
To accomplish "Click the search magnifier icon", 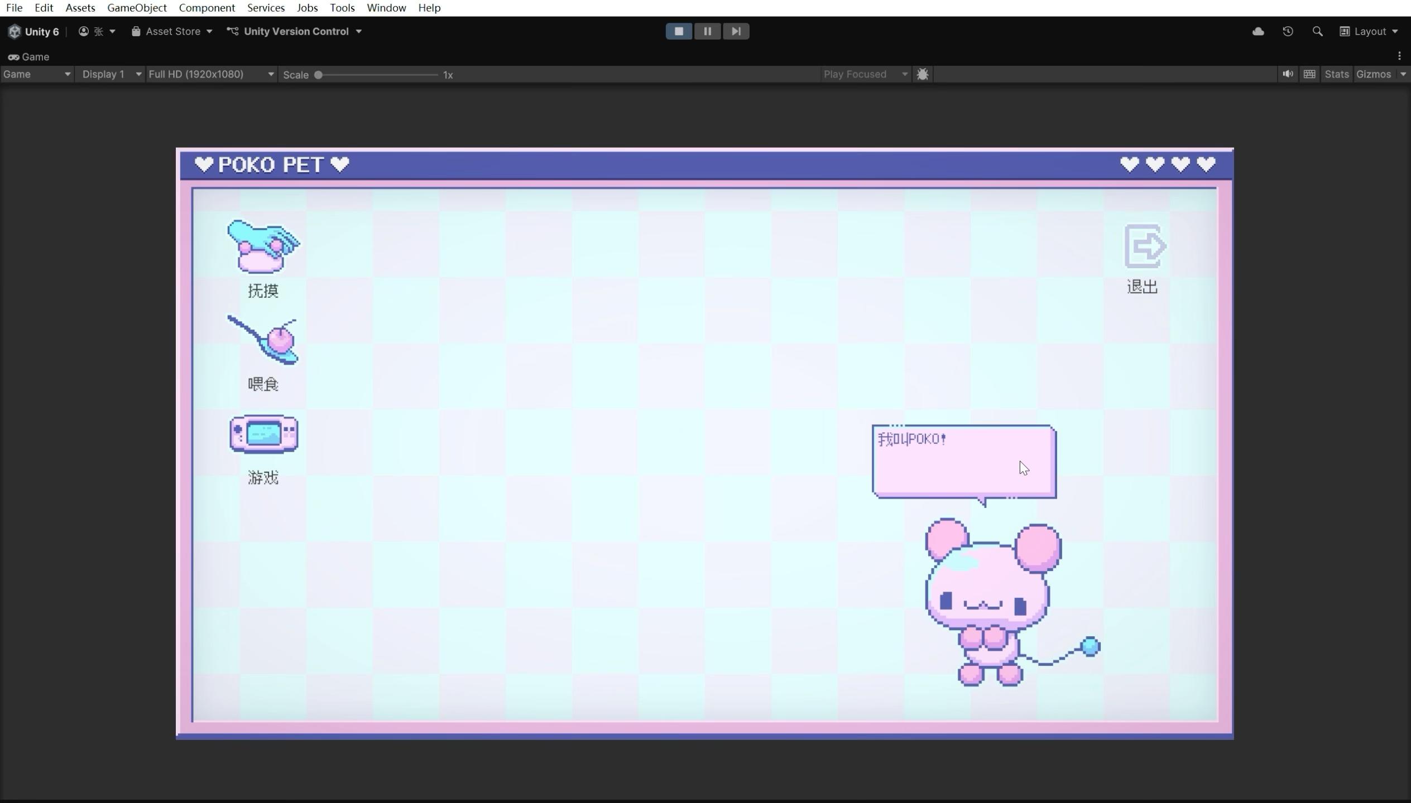I will (x=1317, y=32).
